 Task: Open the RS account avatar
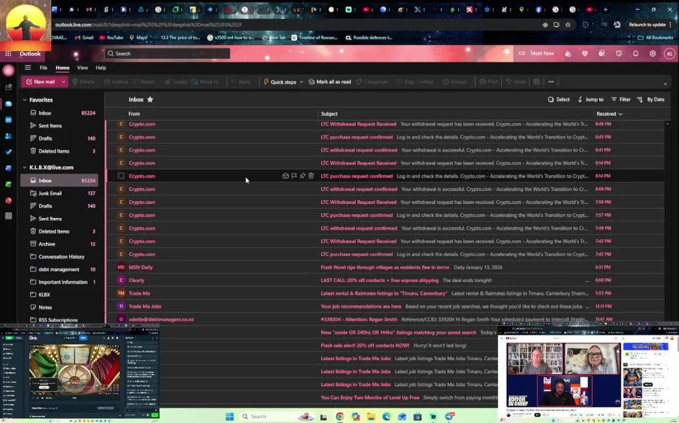[670, 53]
